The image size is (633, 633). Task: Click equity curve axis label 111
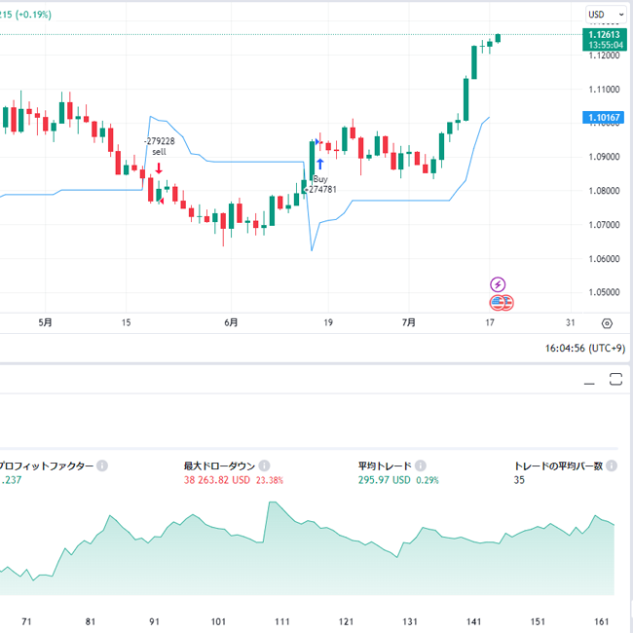coord(282,621)
